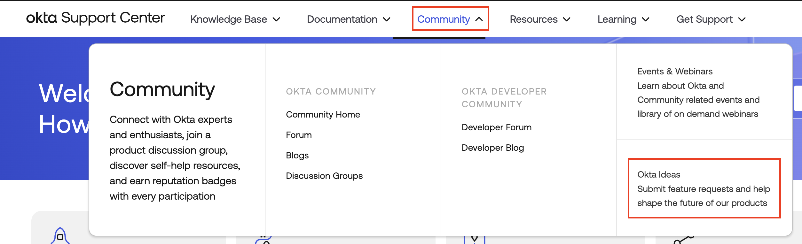Click the Get Support chevron arrow
The width and height of the screenshot is (802, 244).
(742, 19)
